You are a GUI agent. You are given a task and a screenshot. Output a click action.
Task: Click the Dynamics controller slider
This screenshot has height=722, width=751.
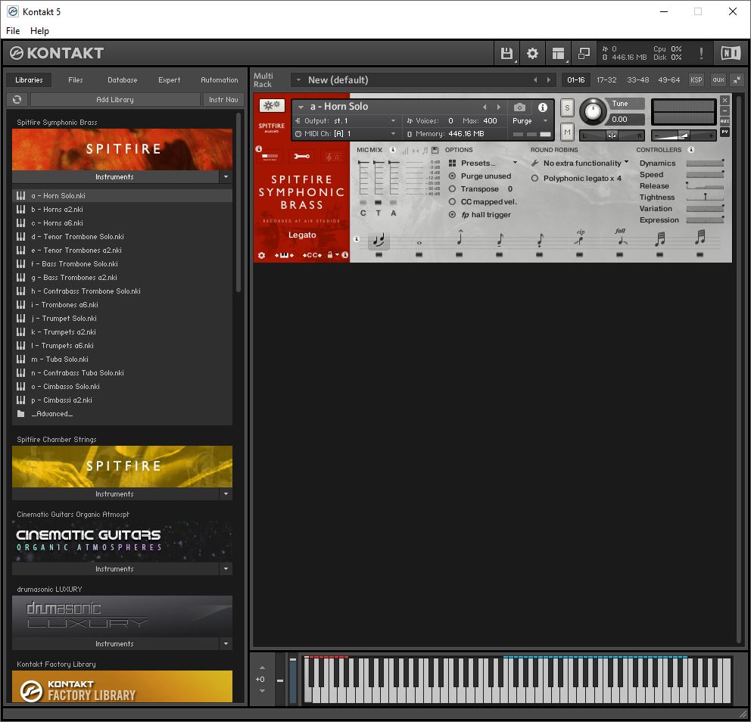click(705, 163)
